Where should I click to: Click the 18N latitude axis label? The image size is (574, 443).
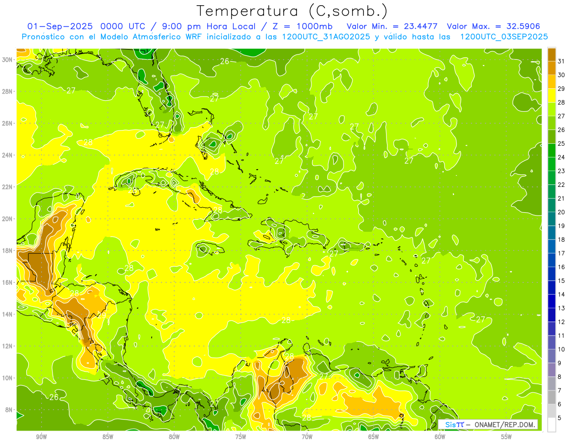(x=8, y=250)
